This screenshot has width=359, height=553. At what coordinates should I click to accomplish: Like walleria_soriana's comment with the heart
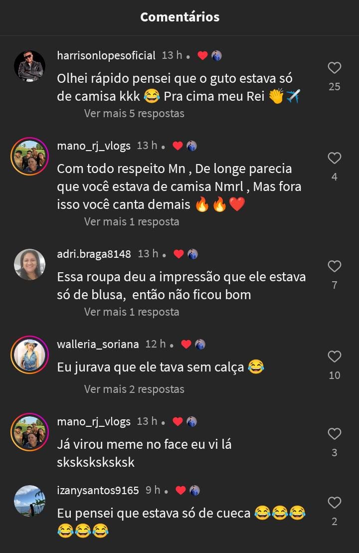pyautogui.click(x=334, y=357)
